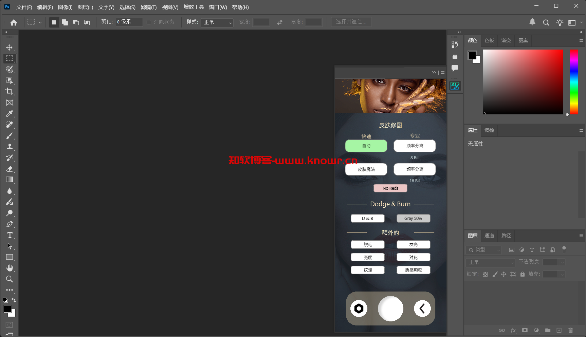The image size is (586, 337).
Task: Open 不透明度 opacity dropdown arrow
Action: pyautogui.click(x=562, y=262)
